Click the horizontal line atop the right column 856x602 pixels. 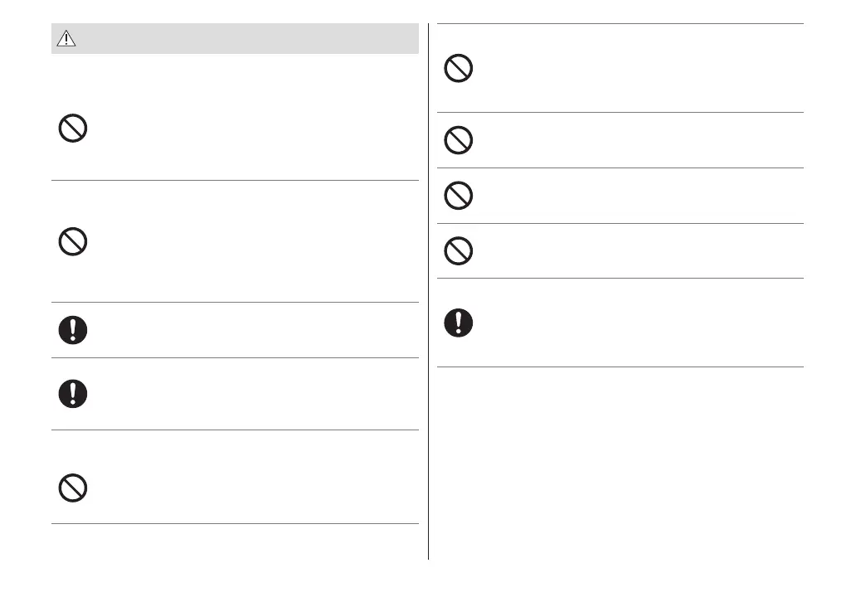click(x=620, y=24)
